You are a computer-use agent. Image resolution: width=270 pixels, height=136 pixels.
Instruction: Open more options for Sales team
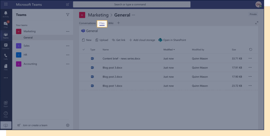(68, 46)
